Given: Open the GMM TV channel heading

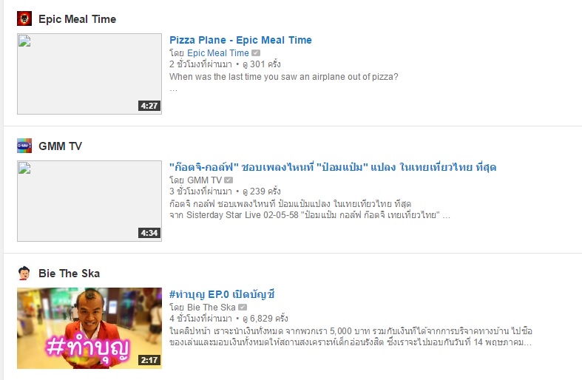Looking at the screenshot, I should 60,146.
